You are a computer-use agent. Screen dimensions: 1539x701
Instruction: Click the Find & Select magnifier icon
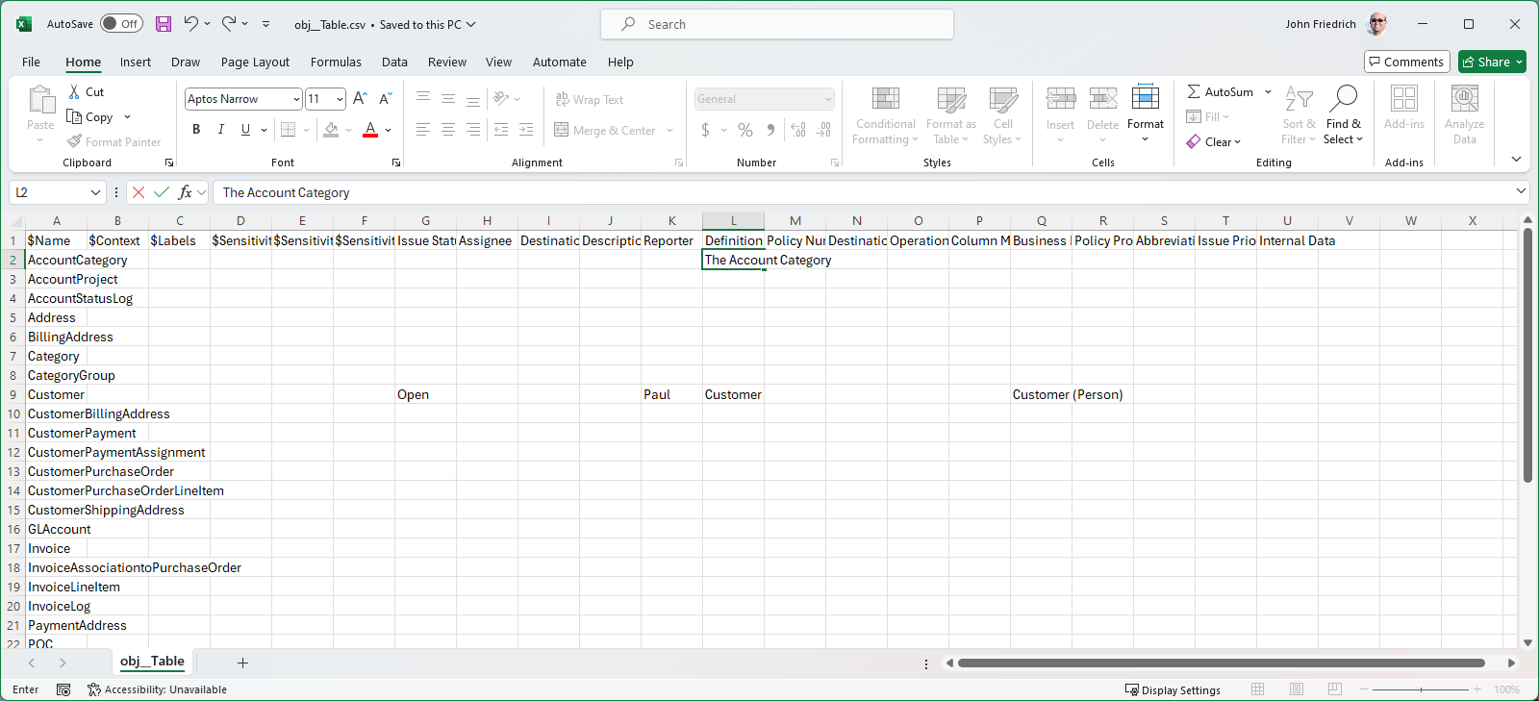click(1343, 98)
